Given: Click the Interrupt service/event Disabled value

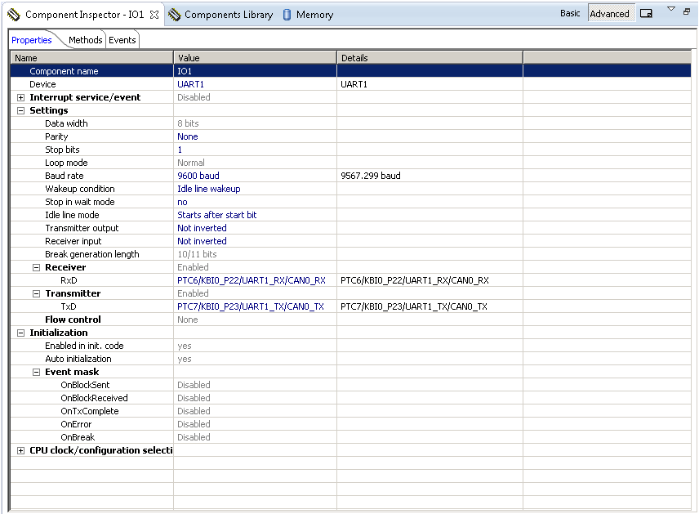Looking at the screenshot, I should tap(255, 97).
